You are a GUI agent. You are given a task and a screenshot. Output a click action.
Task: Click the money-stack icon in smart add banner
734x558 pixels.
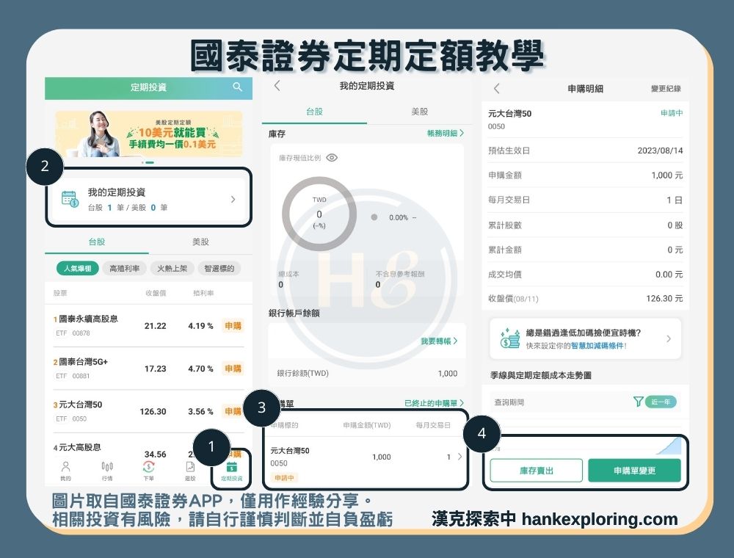510,338
